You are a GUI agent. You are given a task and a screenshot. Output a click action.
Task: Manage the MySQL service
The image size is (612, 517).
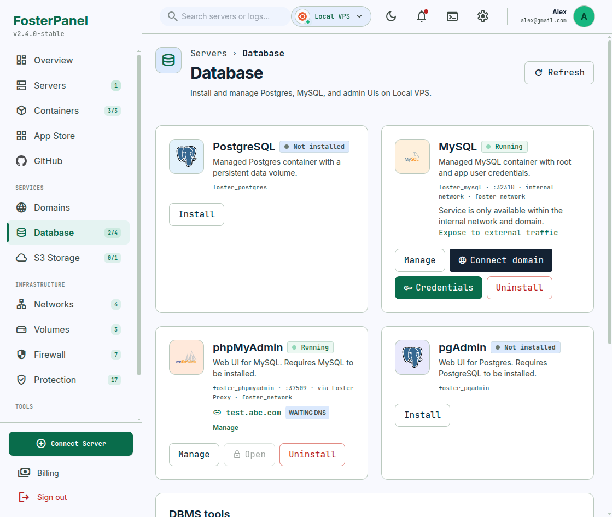click(419, 260)
